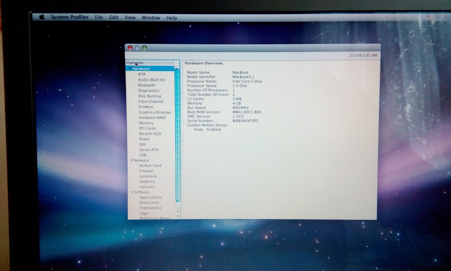Click the Sudden Motion Sensor State Enabled
Screen dimensions: 451x271
207,129
